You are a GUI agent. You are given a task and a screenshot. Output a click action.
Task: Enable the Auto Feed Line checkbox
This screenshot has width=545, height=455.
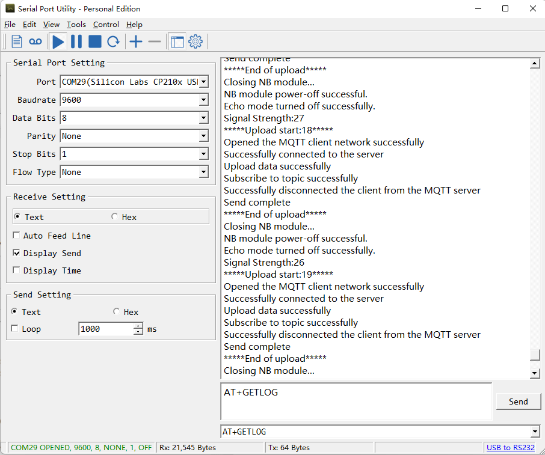click(x=16, y=236)
